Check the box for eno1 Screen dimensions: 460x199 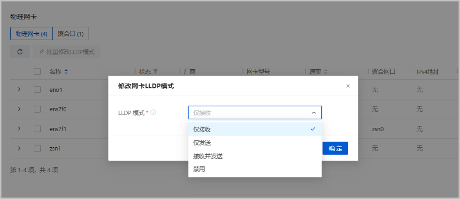(x=37, y=90)
